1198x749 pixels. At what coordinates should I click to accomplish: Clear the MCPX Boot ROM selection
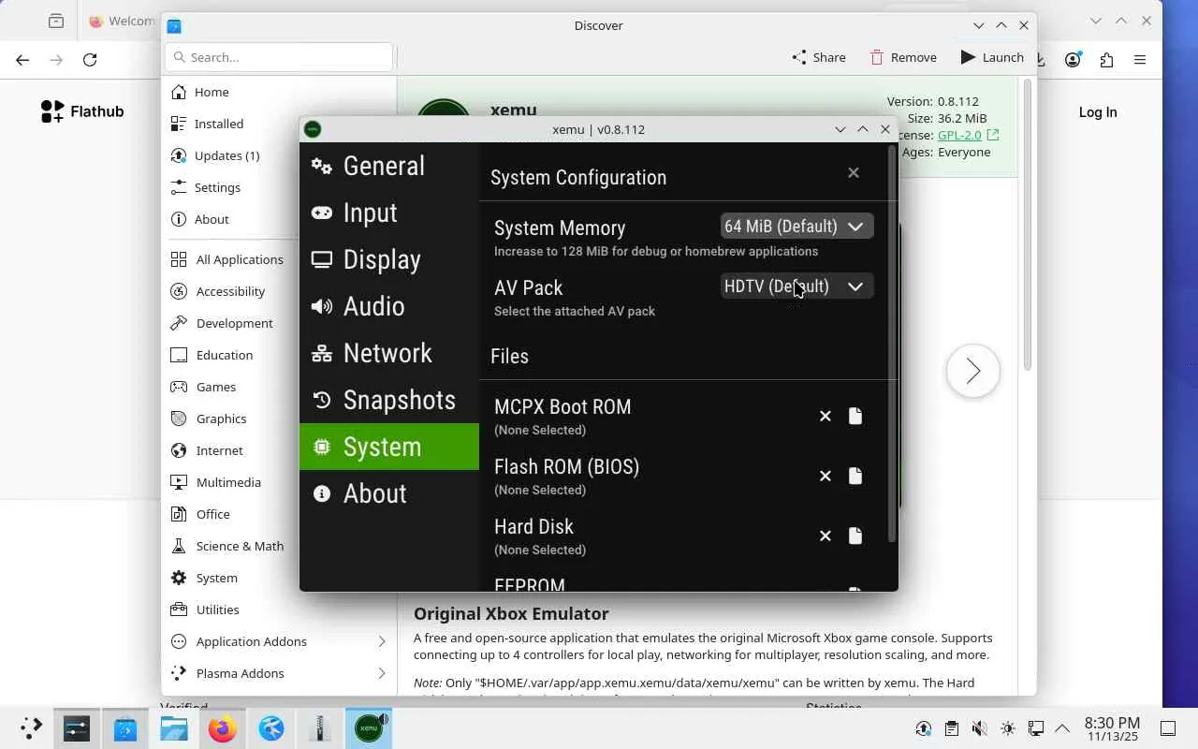tap(825, 416)
